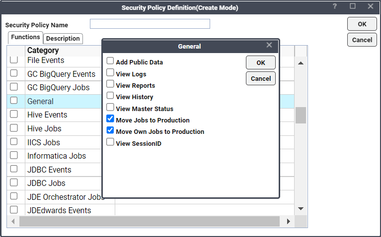Tick the View SessionID checkbox
The width and height of the screenshot is (381, 237).
[110, 142]
